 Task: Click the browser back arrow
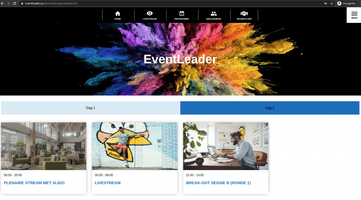pos(2,4)
